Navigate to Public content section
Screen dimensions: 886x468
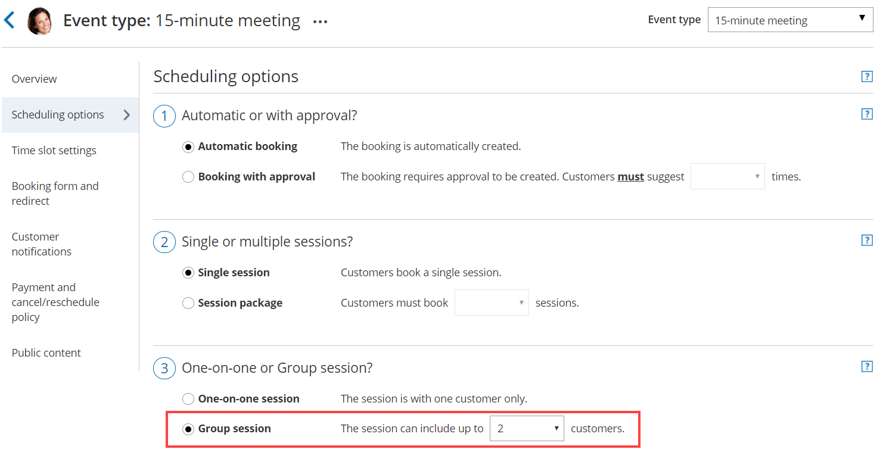click(46, 353)
